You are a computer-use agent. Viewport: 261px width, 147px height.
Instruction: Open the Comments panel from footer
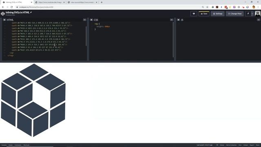point(18,145)
